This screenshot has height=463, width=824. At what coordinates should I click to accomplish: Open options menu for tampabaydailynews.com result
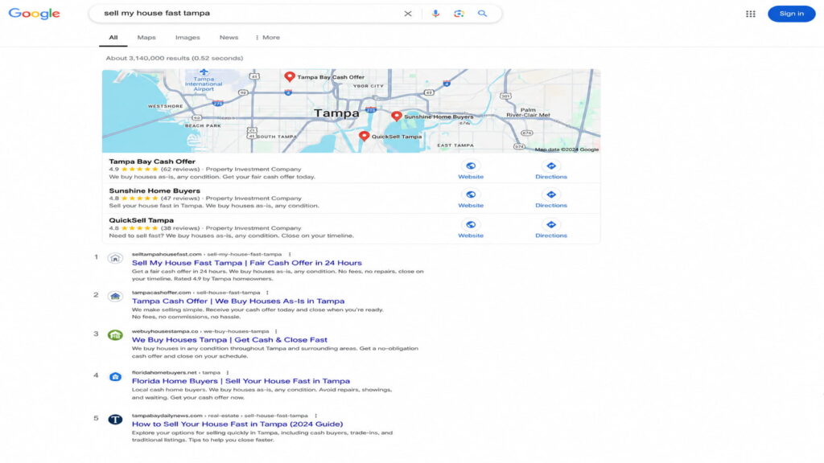(x=315, y=416)
